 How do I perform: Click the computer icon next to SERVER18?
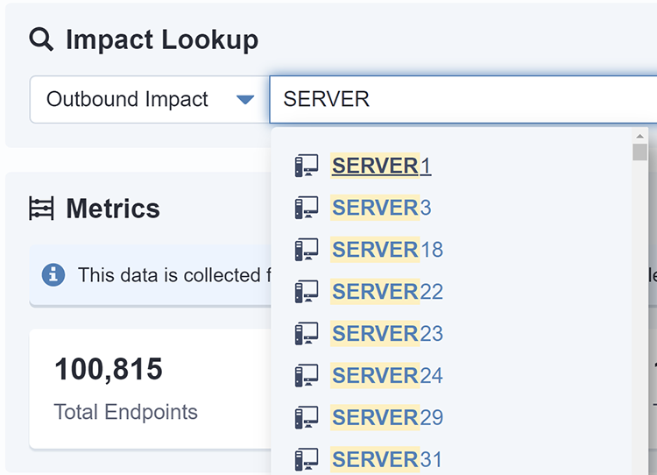pos(307,250)
